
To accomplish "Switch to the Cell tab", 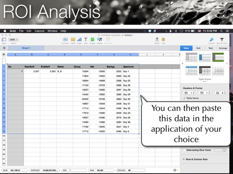I will tap(198, 48).
